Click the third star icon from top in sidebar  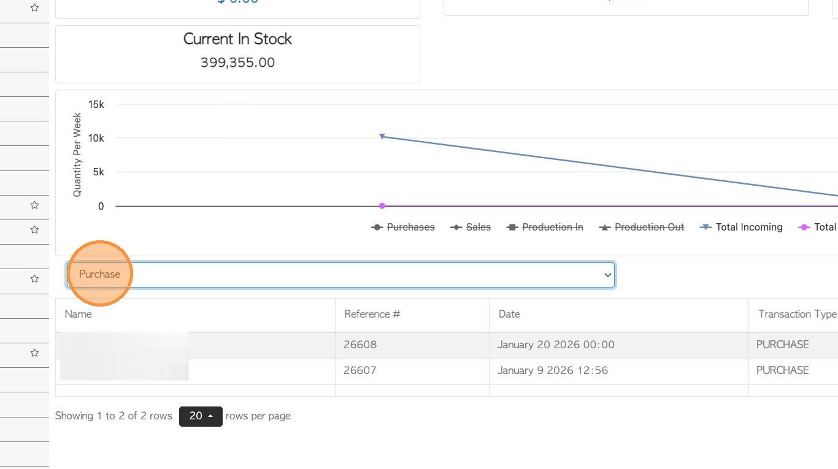tap(34, 229)
